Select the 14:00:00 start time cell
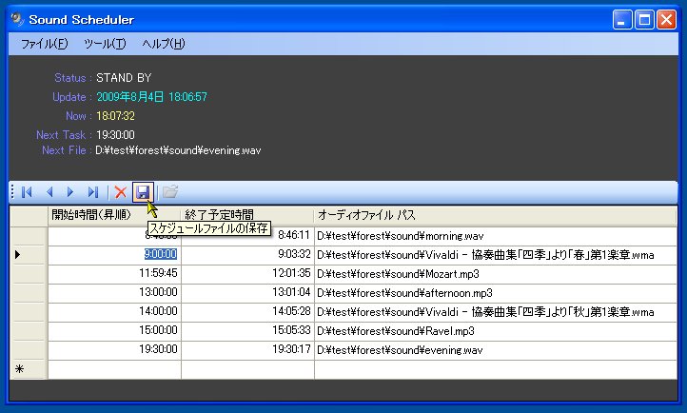687x413 pixels. [114, 311]
